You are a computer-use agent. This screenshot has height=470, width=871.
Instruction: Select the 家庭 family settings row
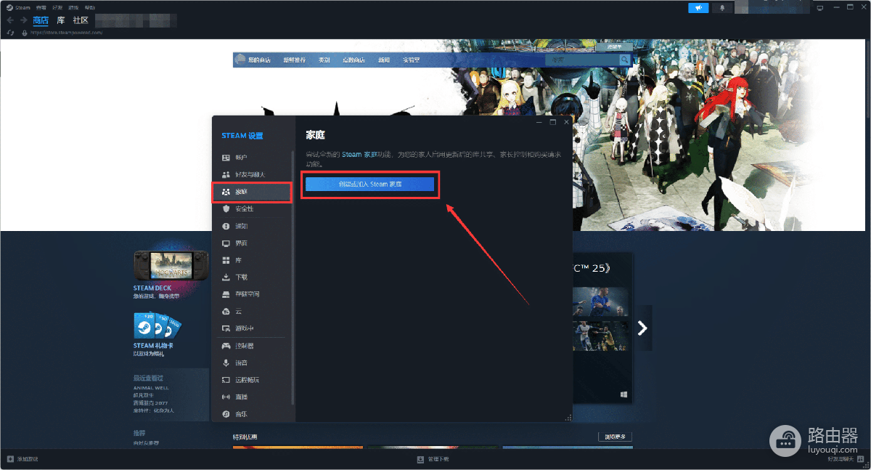[x=251, y=192]
